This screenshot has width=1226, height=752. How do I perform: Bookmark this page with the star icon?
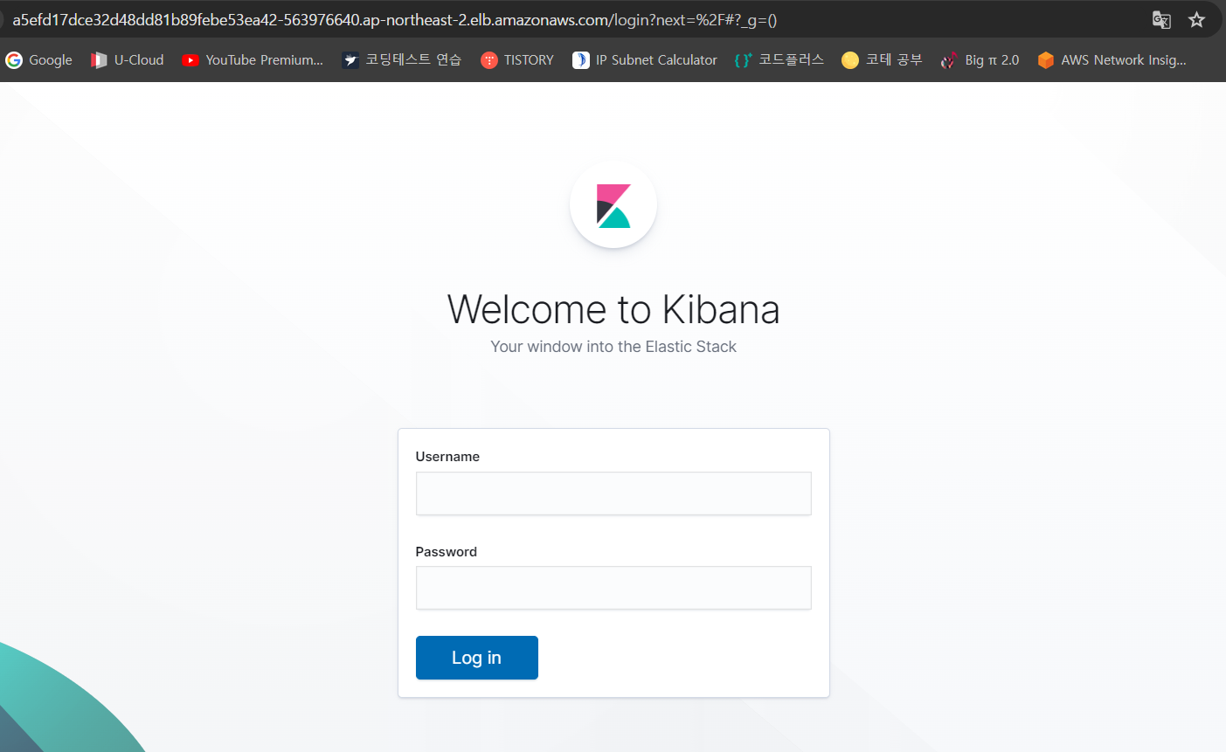[1197, 19]
